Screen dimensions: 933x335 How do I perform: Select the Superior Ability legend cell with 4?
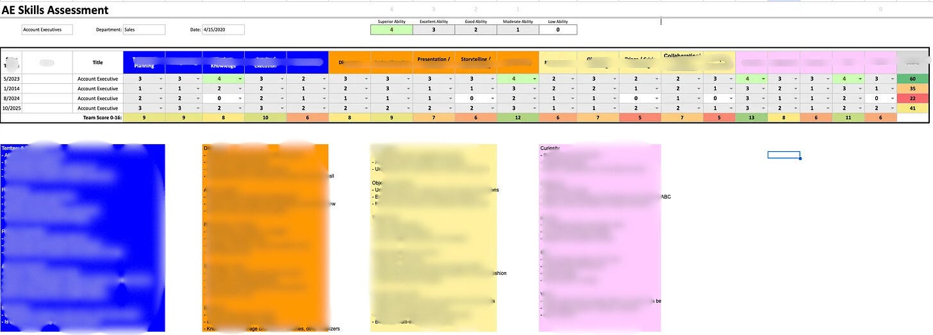[391, 29]
